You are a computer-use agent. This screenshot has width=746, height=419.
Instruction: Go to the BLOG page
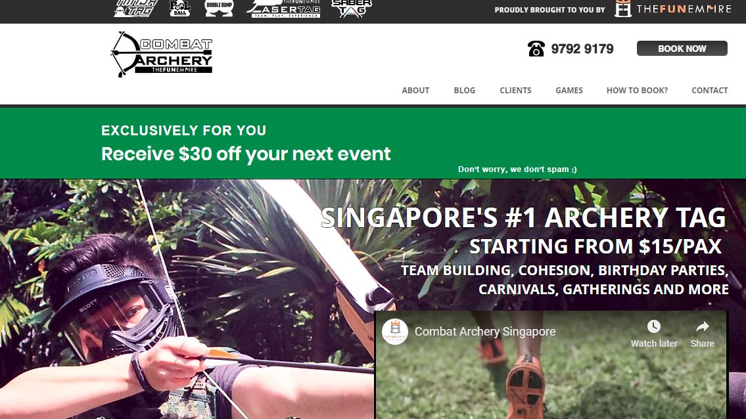pyautogui.click(x=464, y=91)
